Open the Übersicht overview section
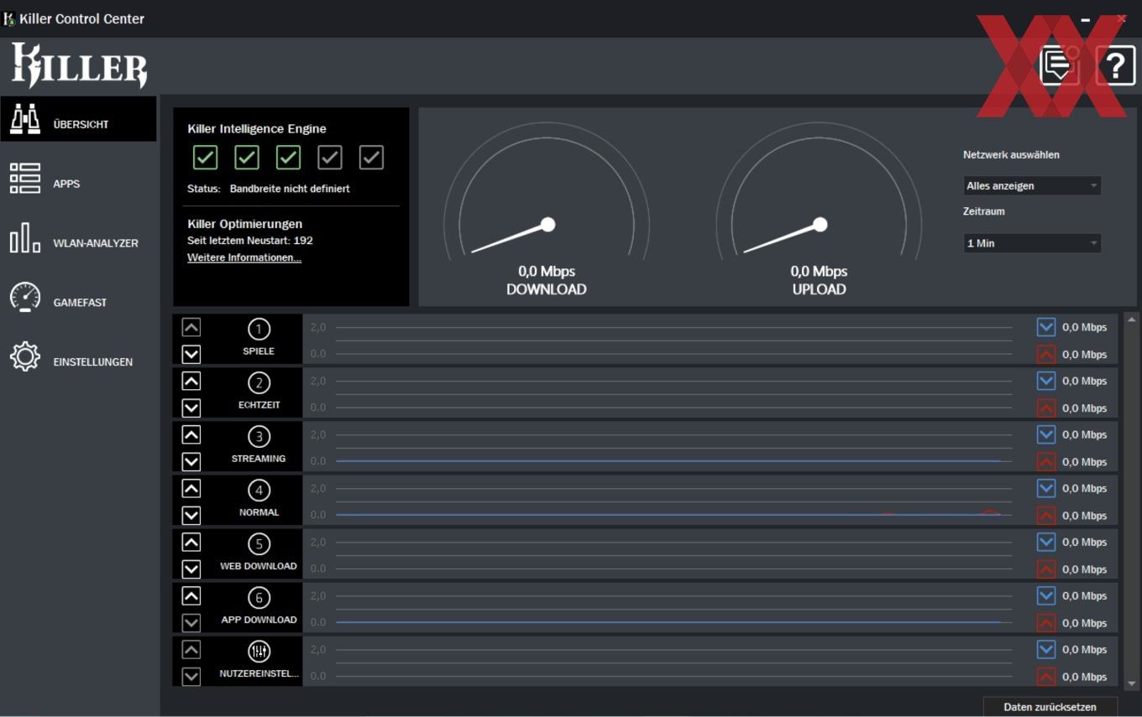This screenshot has width=1142, height=717. [78, 118]
